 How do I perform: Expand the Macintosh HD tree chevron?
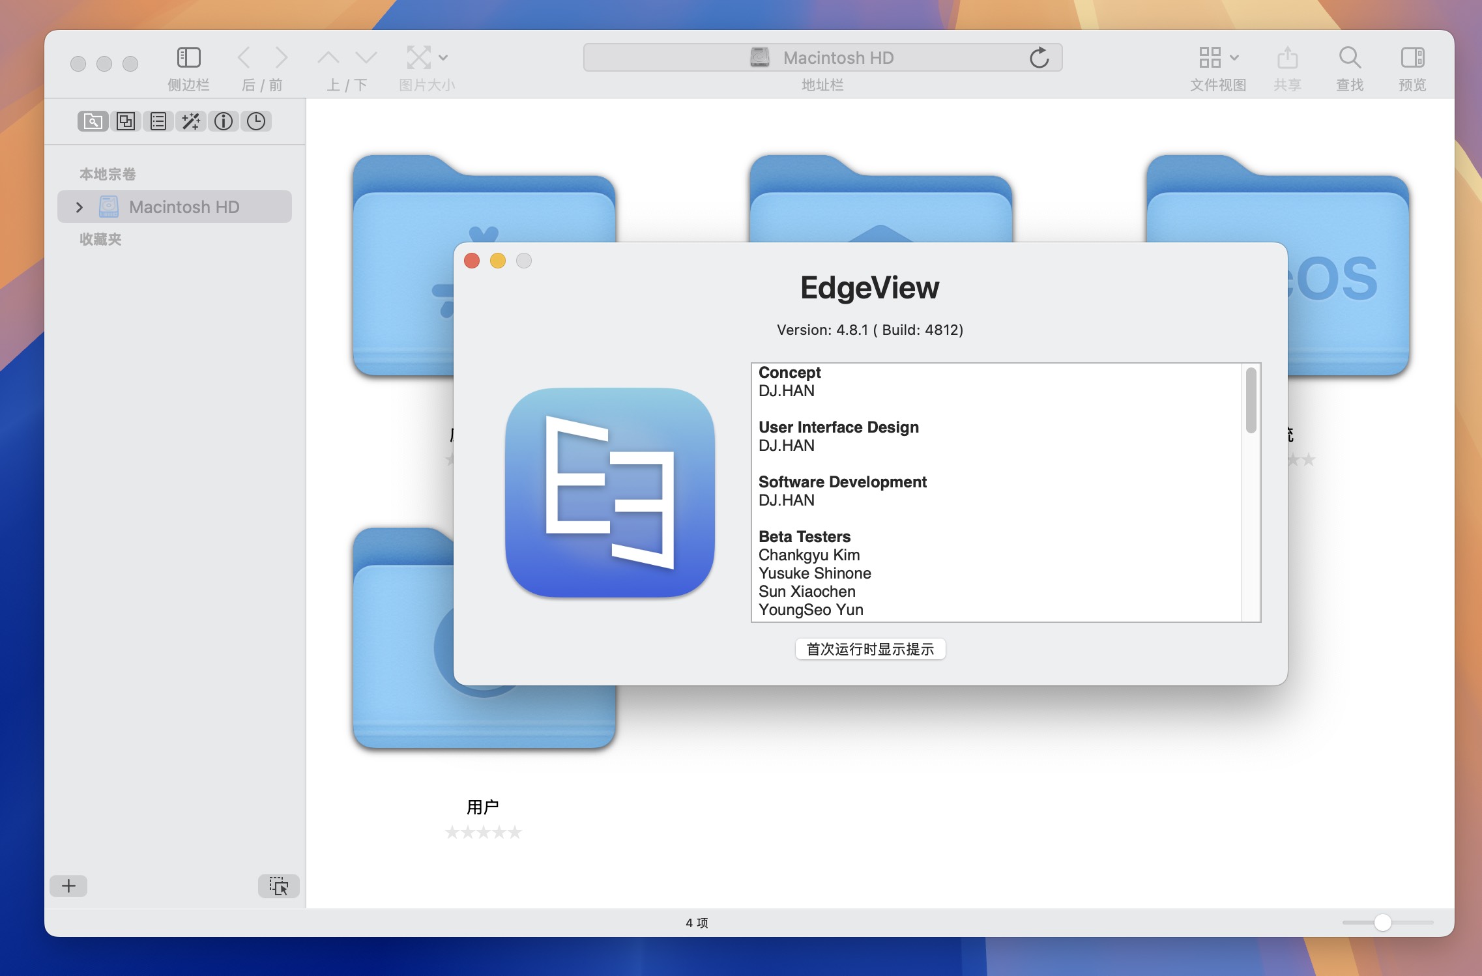click(80, 207)
